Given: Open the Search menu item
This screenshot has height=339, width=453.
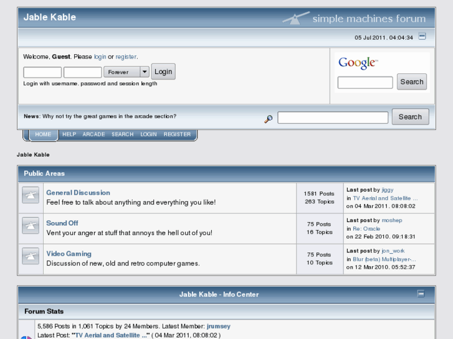Looking at the screenshot, I should [123, 134].
